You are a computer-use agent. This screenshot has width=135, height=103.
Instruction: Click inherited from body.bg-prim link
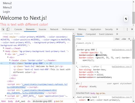[x=98, y=93]
